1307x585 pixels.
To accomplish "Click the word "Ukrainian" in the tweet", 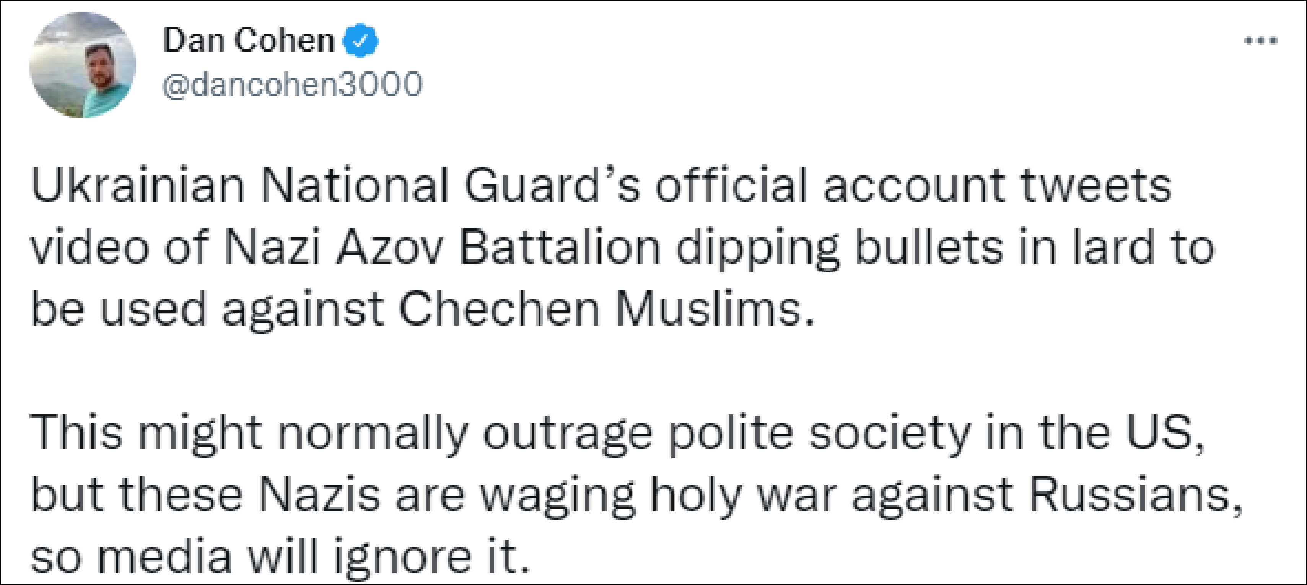I will [137, 186].
